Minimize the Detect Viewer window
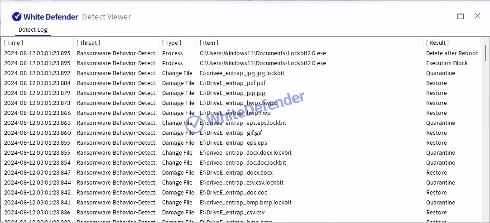The image size is (490, 223). pyautogui.click(x=444, y=16)
